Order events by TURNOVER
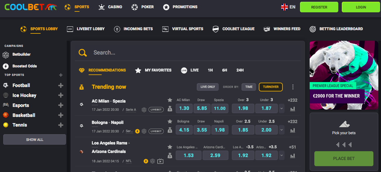Image resolution: width=381 pixels, height=172 pixels. (271, 87)
